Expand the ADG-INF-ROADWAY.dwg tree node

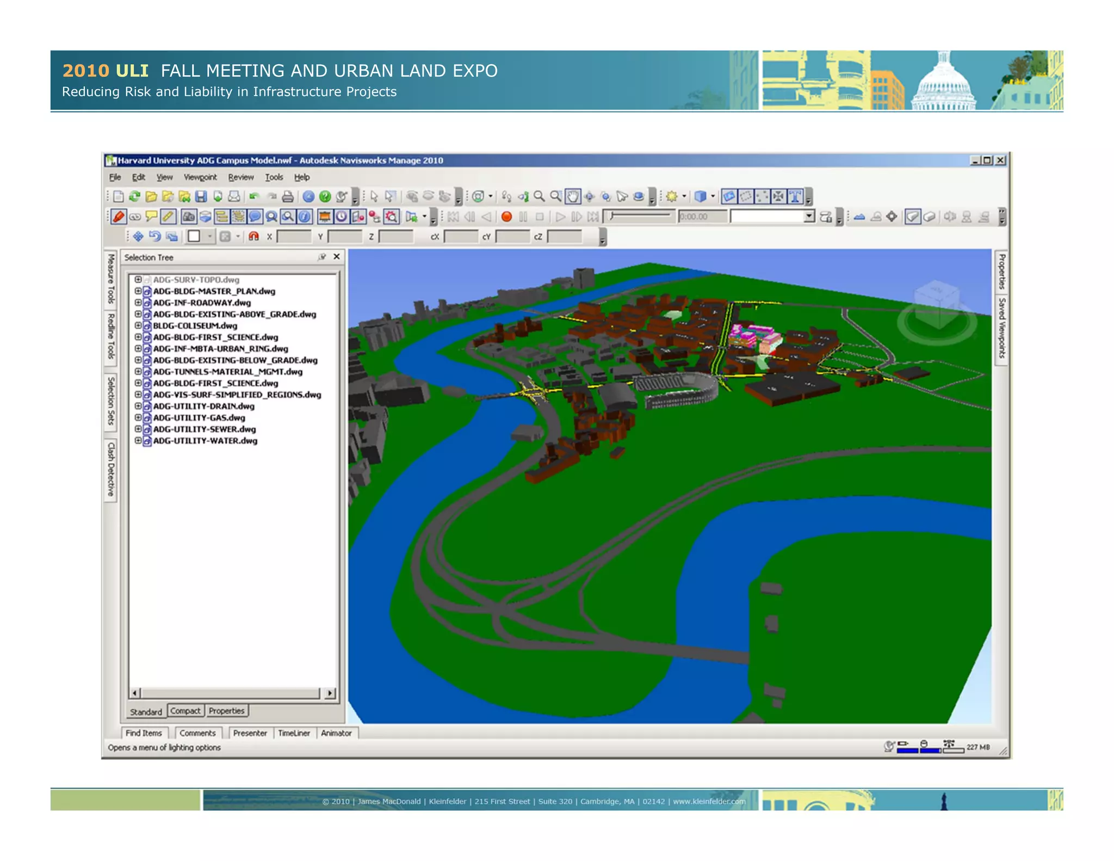coord(138,303)
